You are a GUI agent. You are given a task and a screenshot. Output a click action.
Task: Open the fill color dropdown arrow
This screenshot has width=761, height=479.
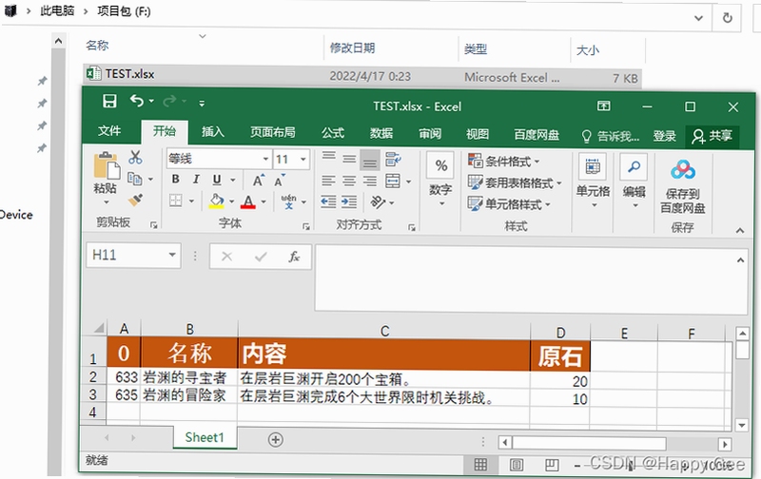click(x=231, y=201)
